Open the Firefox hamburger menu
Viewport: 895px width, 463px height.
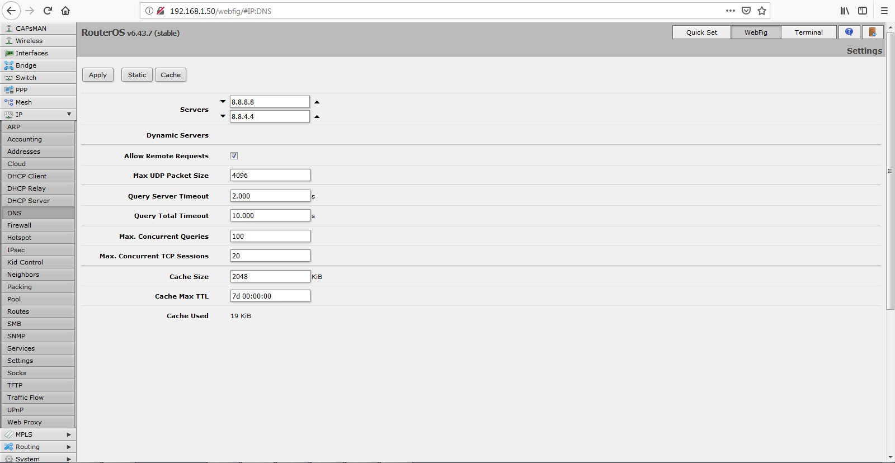tap(884, 11)
